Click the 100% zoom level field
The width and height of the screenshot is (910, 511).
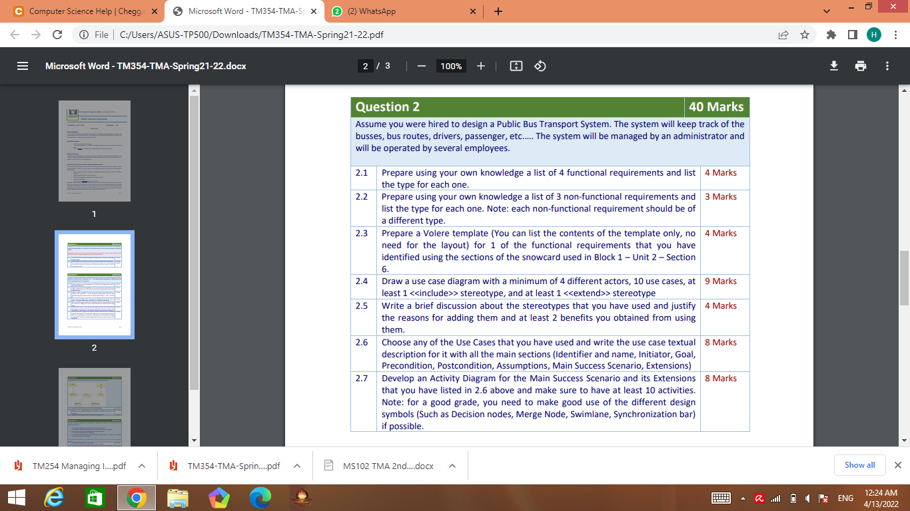tap(451, 66)
